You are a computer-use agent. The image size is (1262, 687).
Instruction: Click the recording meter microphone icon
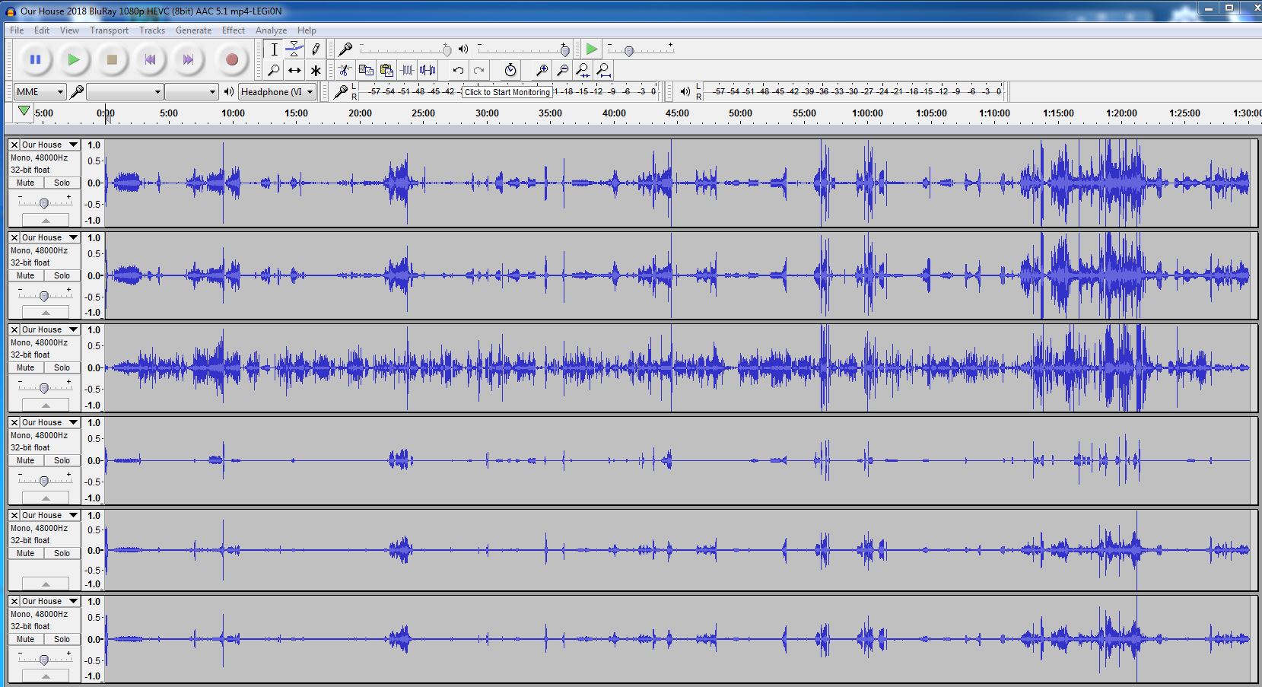click(341, 92)
